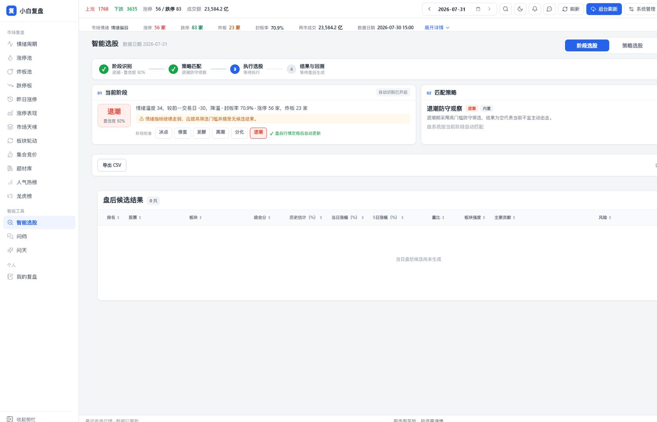Open 我的复盘 in the sidebar
Screen dimensions: 657x422
coord(39,277)
